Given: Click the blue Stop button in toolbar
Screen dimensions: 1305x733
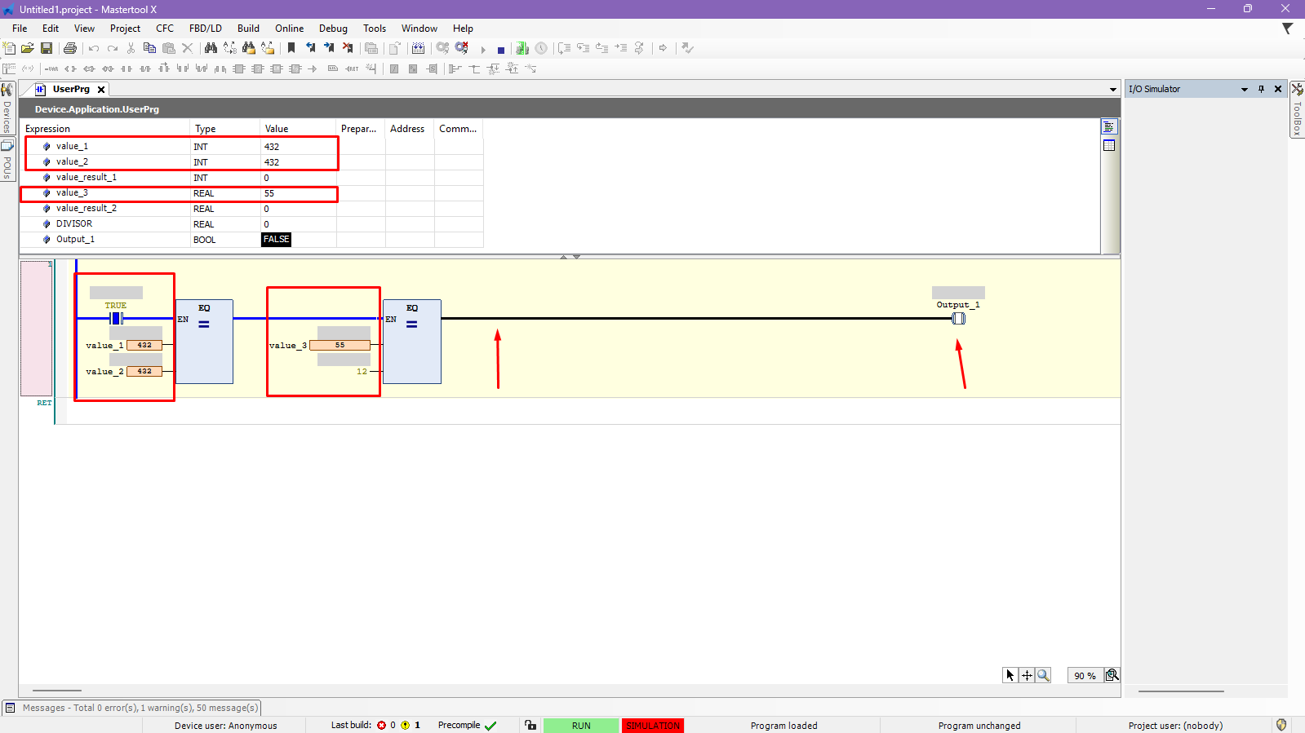Looking at the screenshot, I should (501, 50).
